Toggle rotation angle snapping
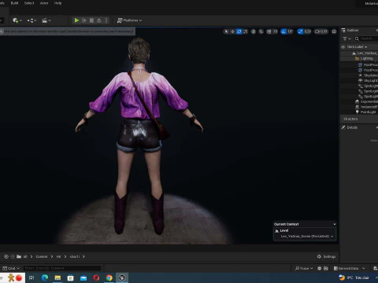This screenshot has height=283, width=378. point(283,31)
